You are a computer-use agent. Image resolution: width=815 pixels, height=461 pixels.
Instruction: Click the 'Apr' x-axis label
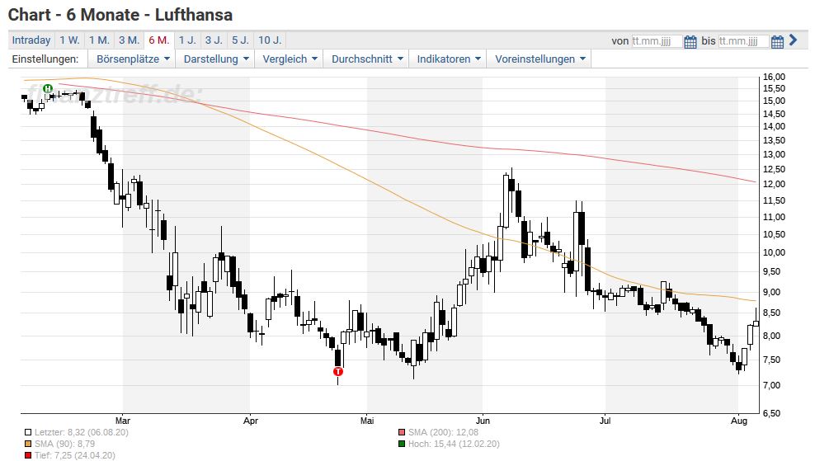click(251, 421)
